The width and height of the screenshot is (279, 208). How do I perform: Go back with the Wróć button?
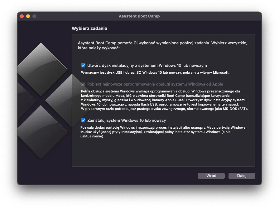pyautogui.click(x=211, y=176)
